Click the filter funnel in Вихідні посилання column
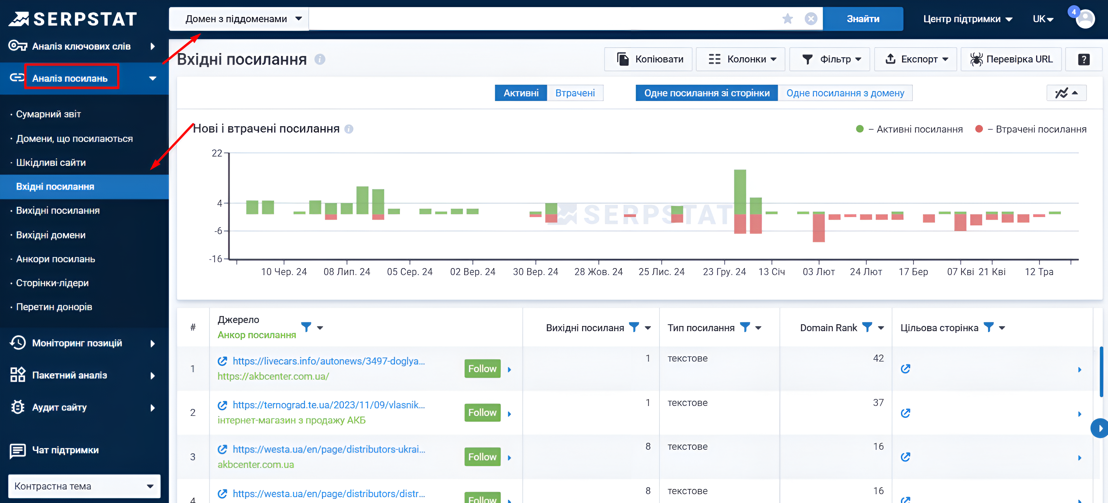Screen dimensions: 1108x503 pos(633,328)
